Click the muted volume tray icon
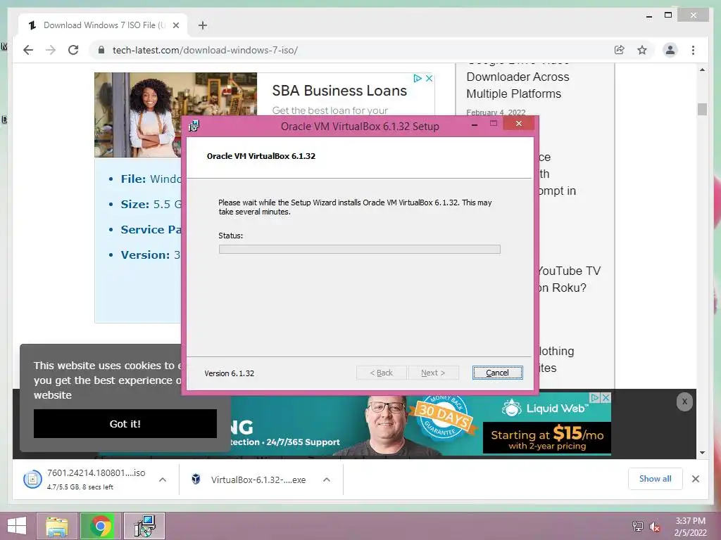The height and width of the screenshot is (540, 721). [654, 527]
